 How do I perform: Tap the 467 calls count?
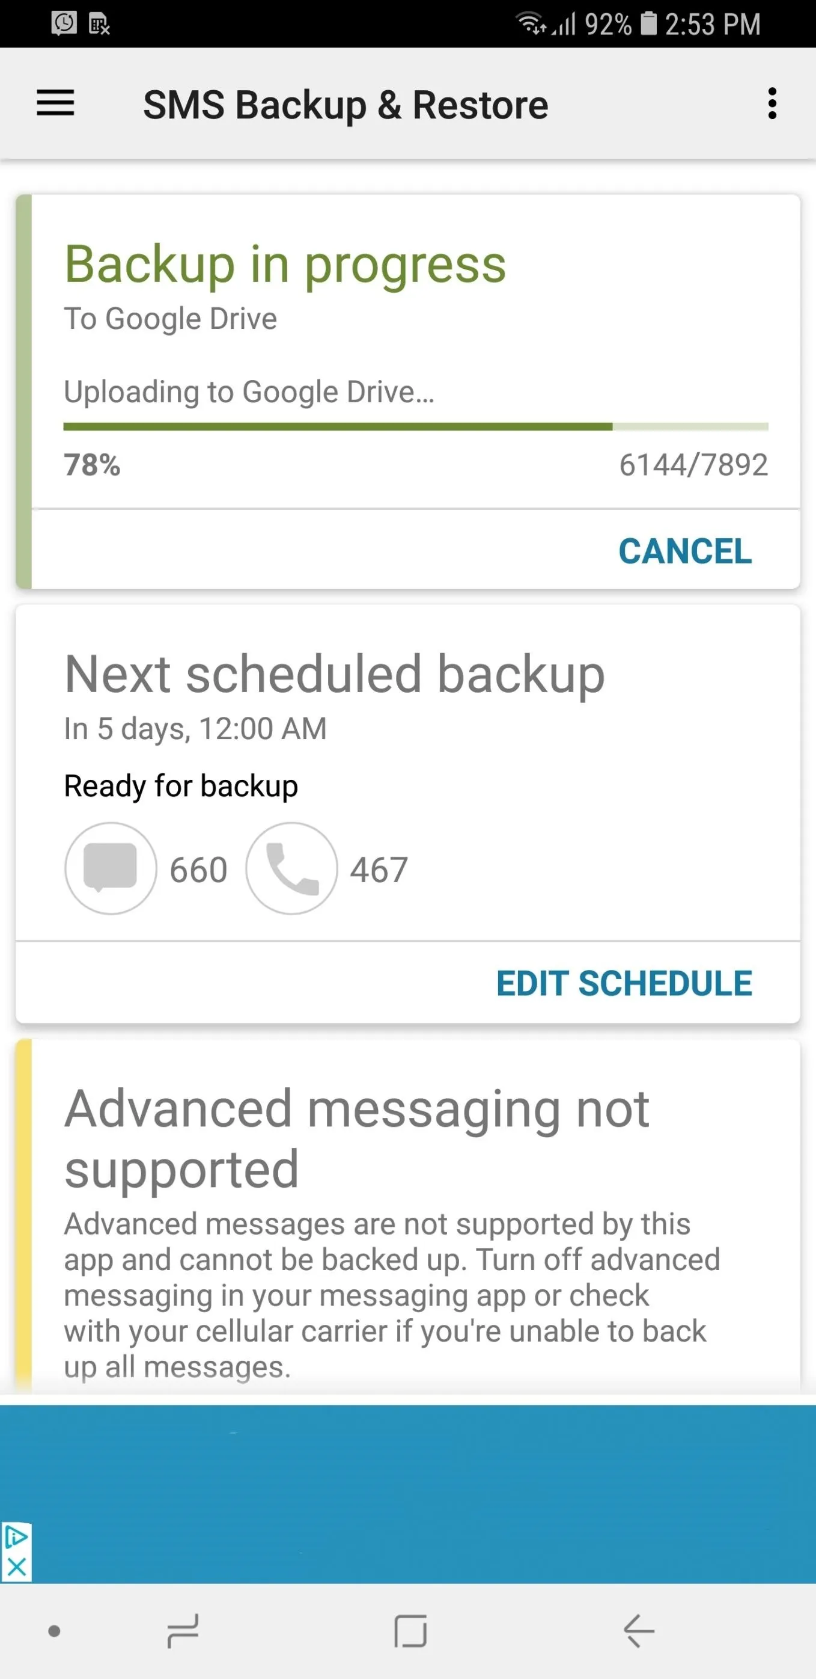pyautogui.click(x=379, y=870)
